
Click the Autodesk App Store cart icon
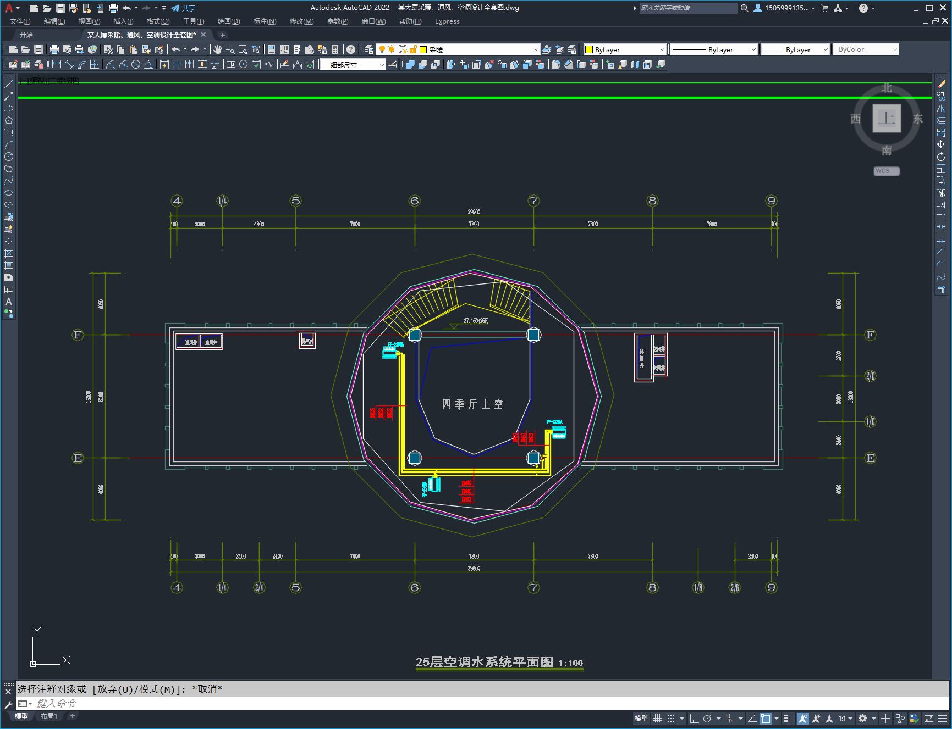point(824,8)
